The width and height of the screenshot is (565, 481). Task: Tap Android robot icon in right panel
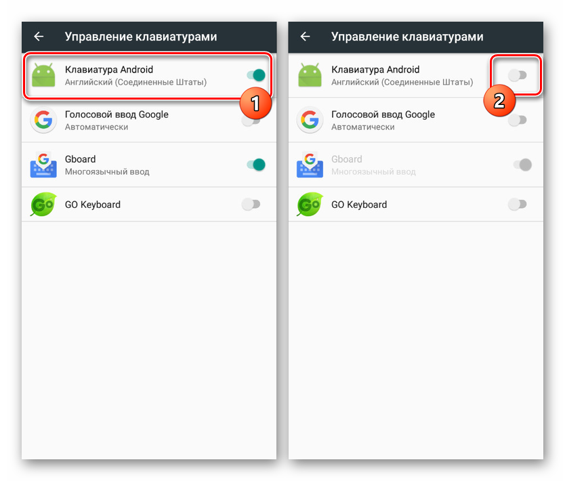click(x=310, y=75)
